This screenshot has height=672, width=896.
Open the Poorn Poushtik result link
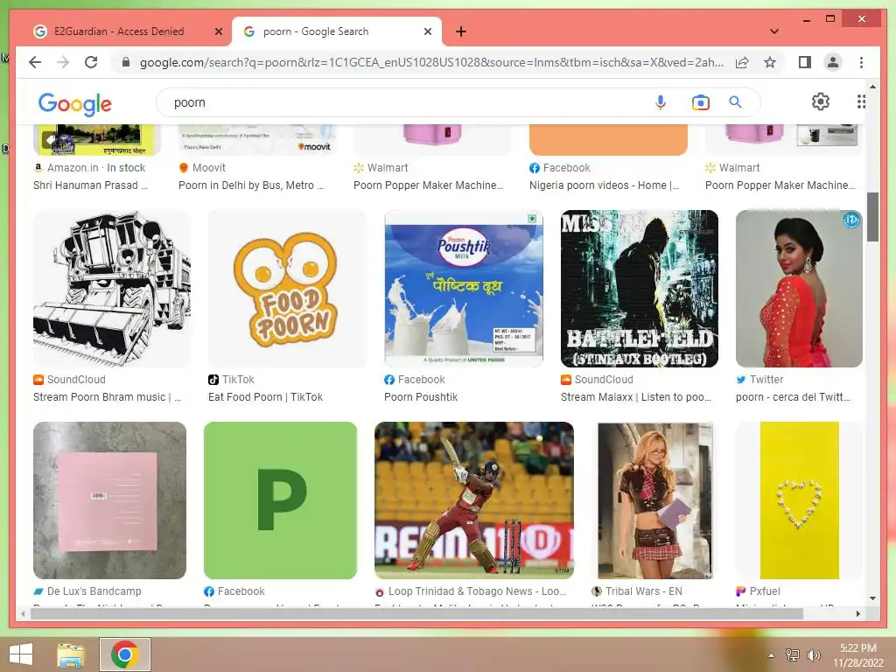(x=421, y=396)
